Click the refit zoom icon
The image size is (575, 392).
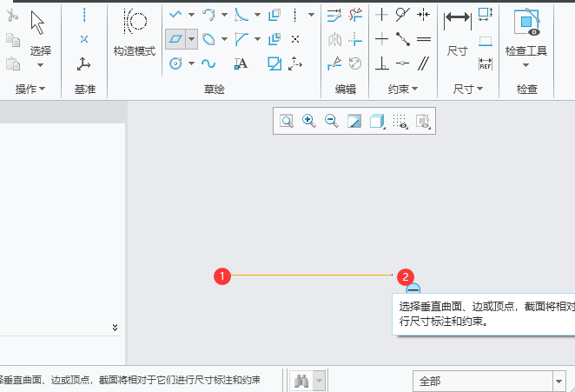286,122
